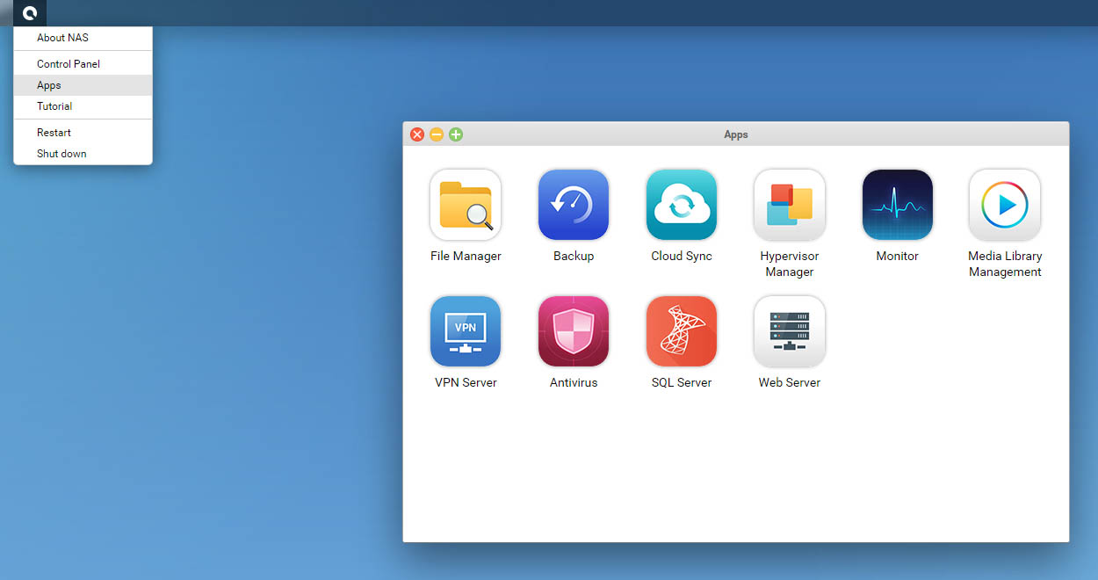The height and width of the screenshot is (580, 1098).
Task: Maximize the Apps window with green button
Action: 456,134
